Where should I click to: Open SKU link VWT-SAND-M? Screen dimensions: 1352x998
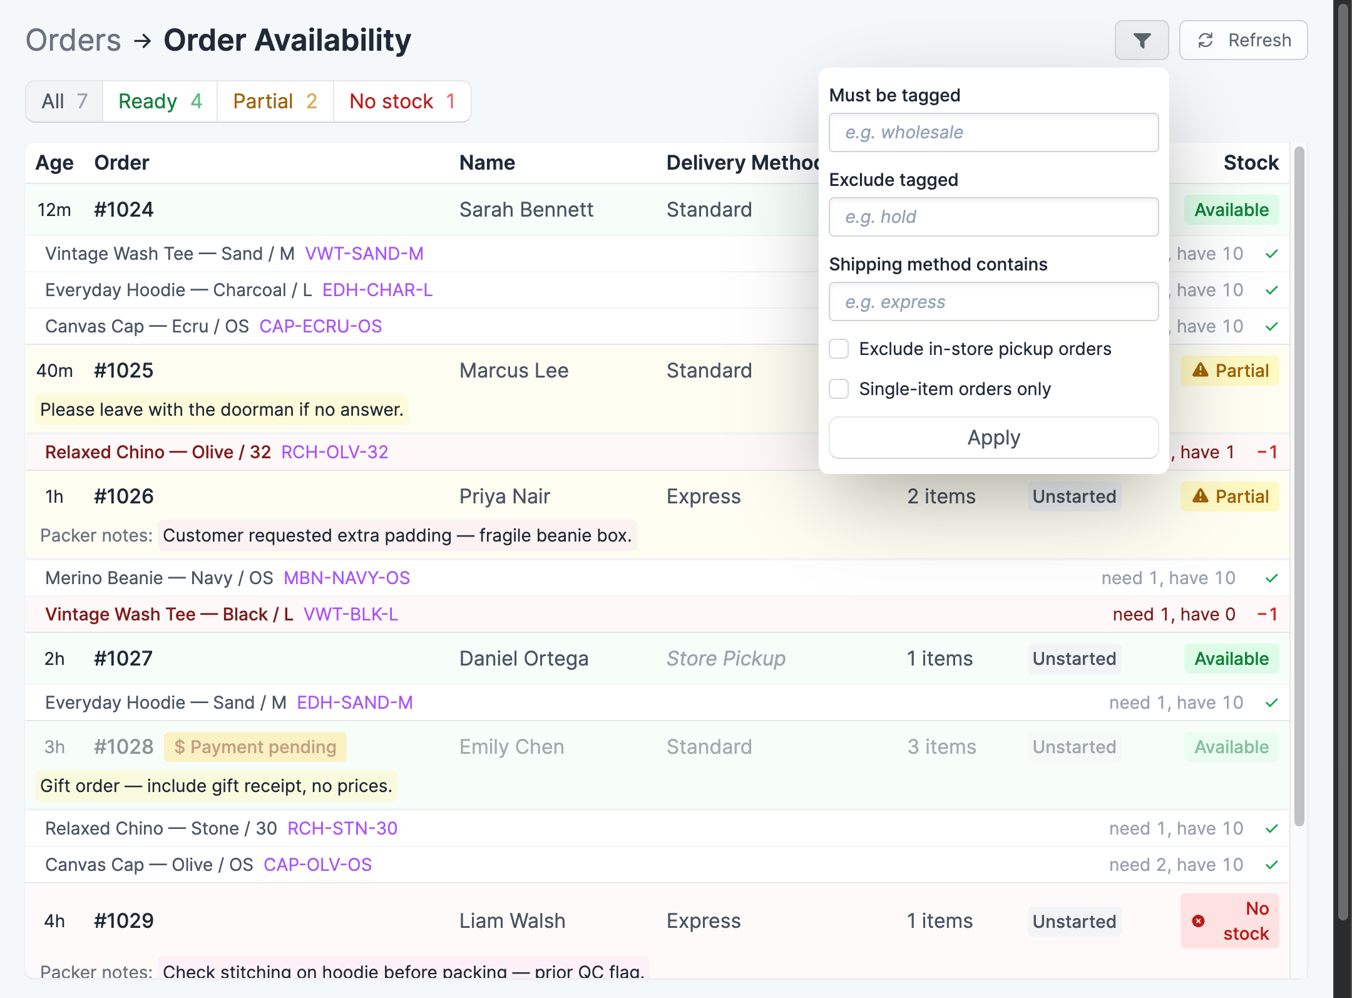(x=364, y=254)
